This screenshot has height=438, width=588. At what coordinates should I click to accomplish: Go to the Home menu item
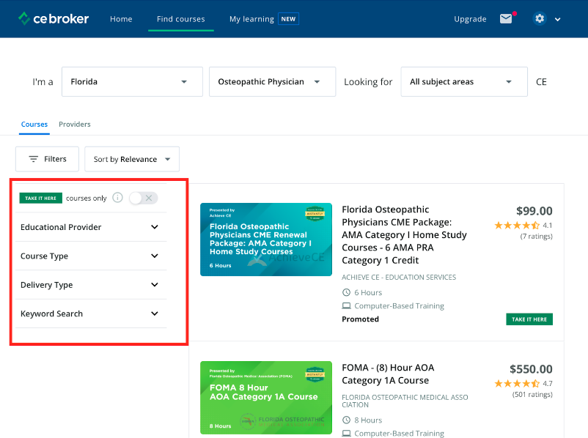[121, 19]
